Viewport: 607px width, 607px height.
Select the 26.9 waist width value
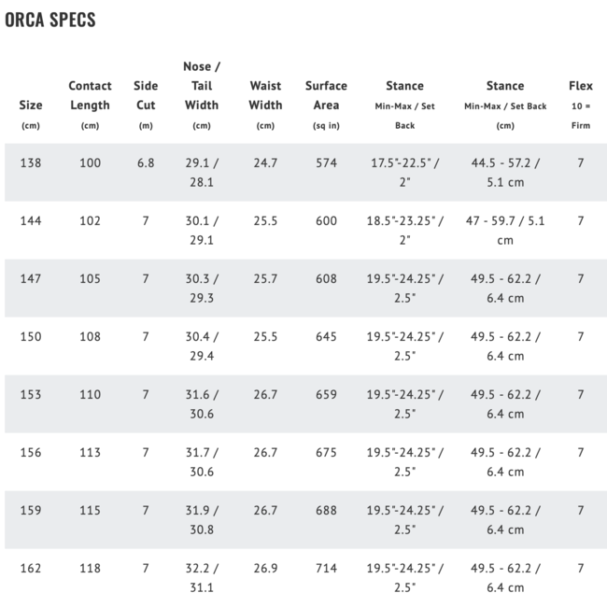265,568
